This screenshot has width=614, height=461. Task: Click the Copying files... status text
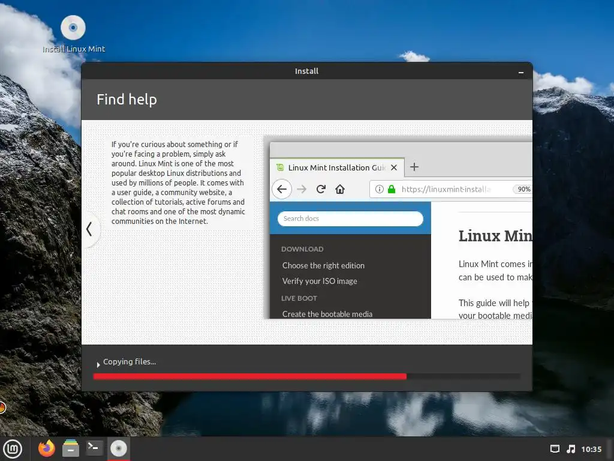point(130,362)
